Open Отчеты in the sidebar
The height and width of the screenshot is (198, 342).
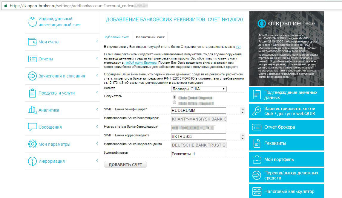tap(46, 59)
